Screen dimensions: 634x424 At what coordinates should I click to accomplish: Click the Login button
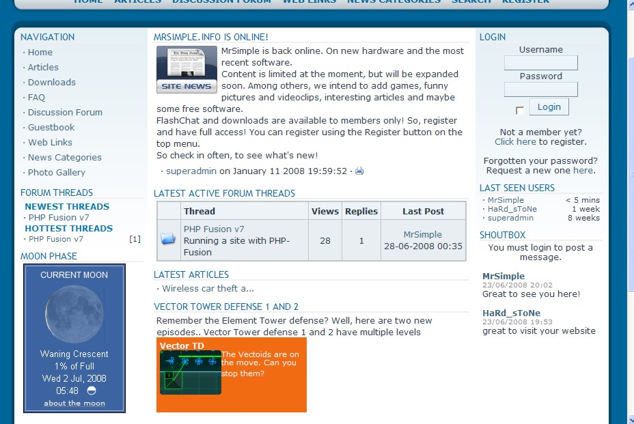pyautogui.click(x=549, y=107)
